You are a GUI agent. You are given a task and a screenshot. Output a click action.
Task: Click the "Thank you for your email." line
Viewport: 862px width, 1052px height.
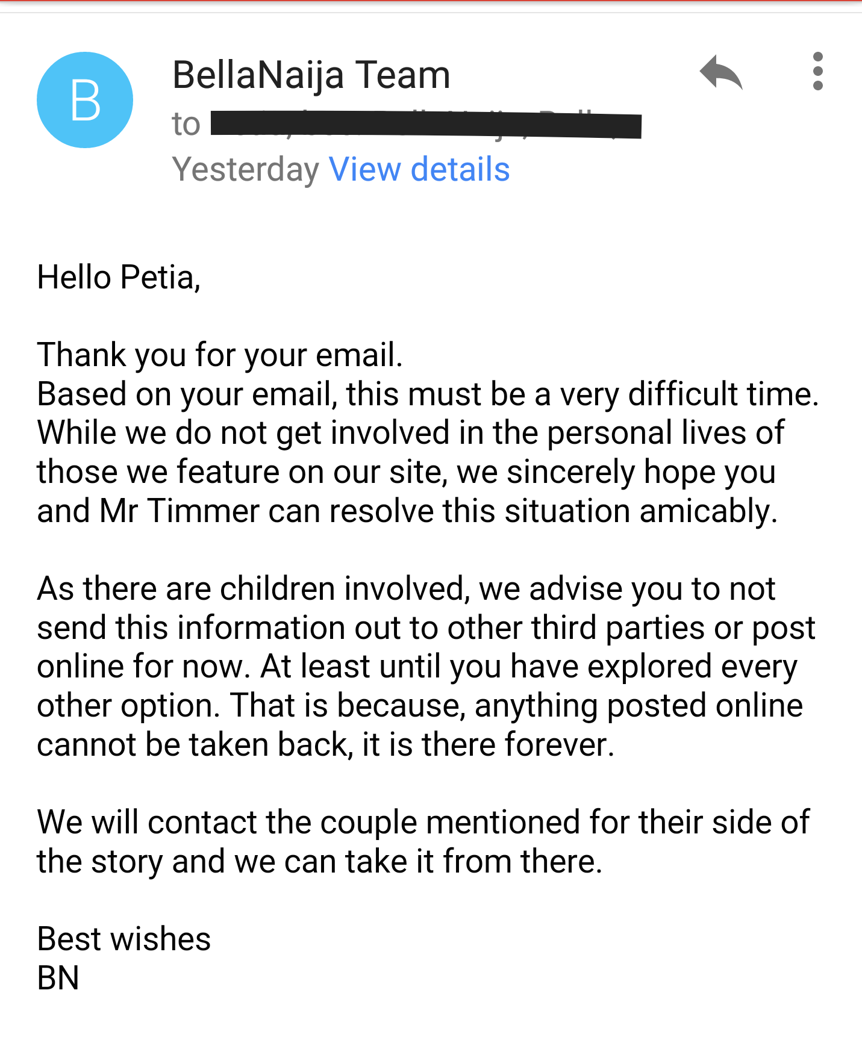point(220,355)
